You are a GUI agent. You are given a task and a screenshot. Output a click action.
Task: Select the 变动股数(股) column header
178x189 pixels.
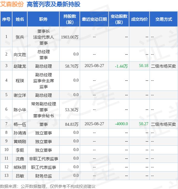click(119, 19)
